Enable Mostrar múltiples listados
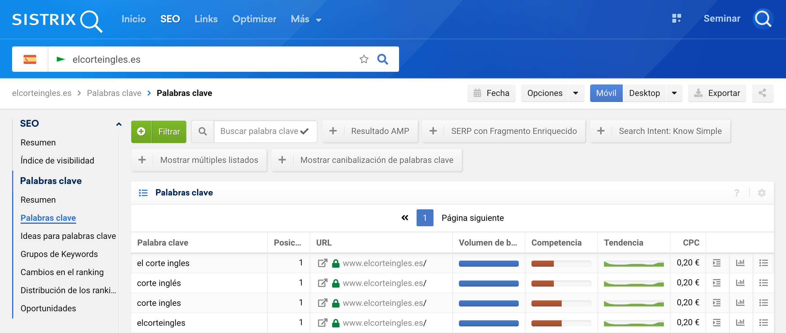Image resolution: width=786 pixels, height=333 pixels. pos(199,160)
